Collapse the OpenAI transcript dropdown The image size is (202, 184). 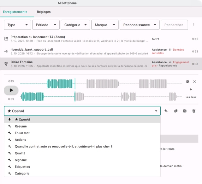pyautogui.click(x=82, y=111)
